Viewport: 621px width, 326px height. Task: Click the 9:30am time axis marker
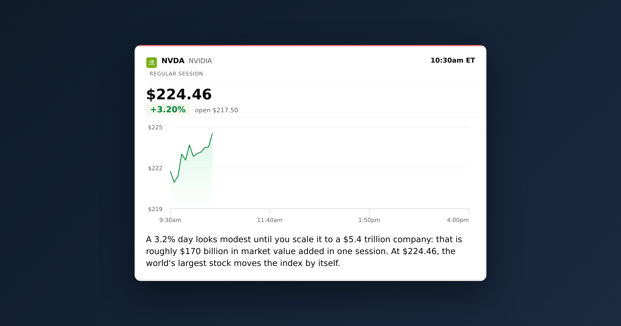click(x=170, y=220)
